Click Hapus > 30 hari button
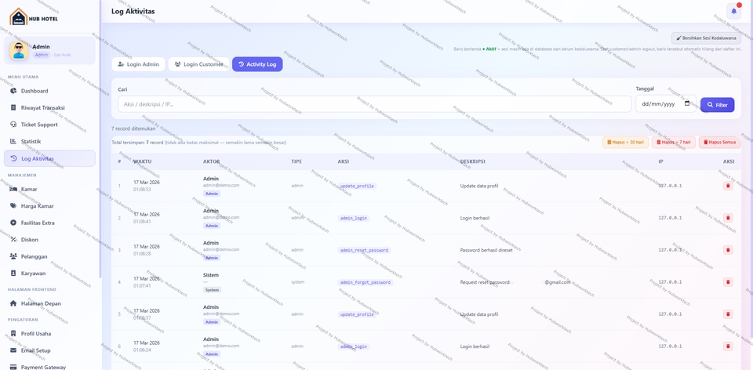The width and height of the screenshot is (753, 370). point(625,142)
